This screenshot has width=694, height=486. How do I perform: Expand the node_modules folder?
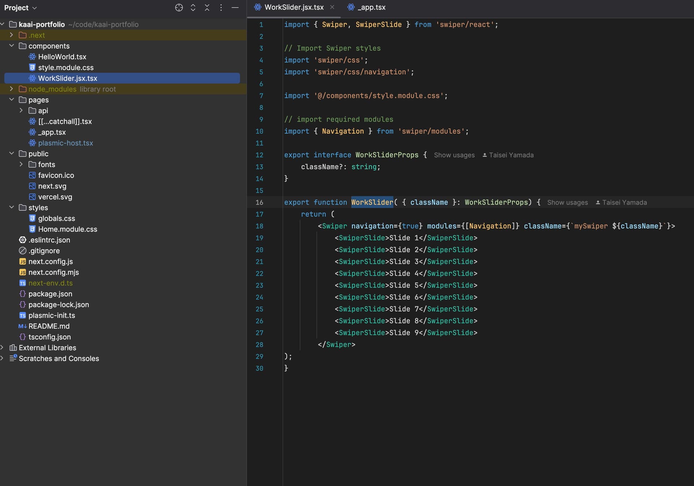coord(12,89)
